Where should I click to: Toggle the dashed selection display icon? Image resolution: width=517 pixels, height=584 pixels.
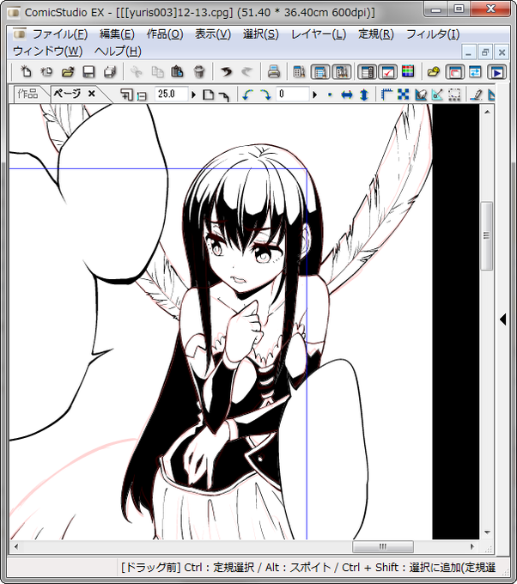[x=454, y=94]
